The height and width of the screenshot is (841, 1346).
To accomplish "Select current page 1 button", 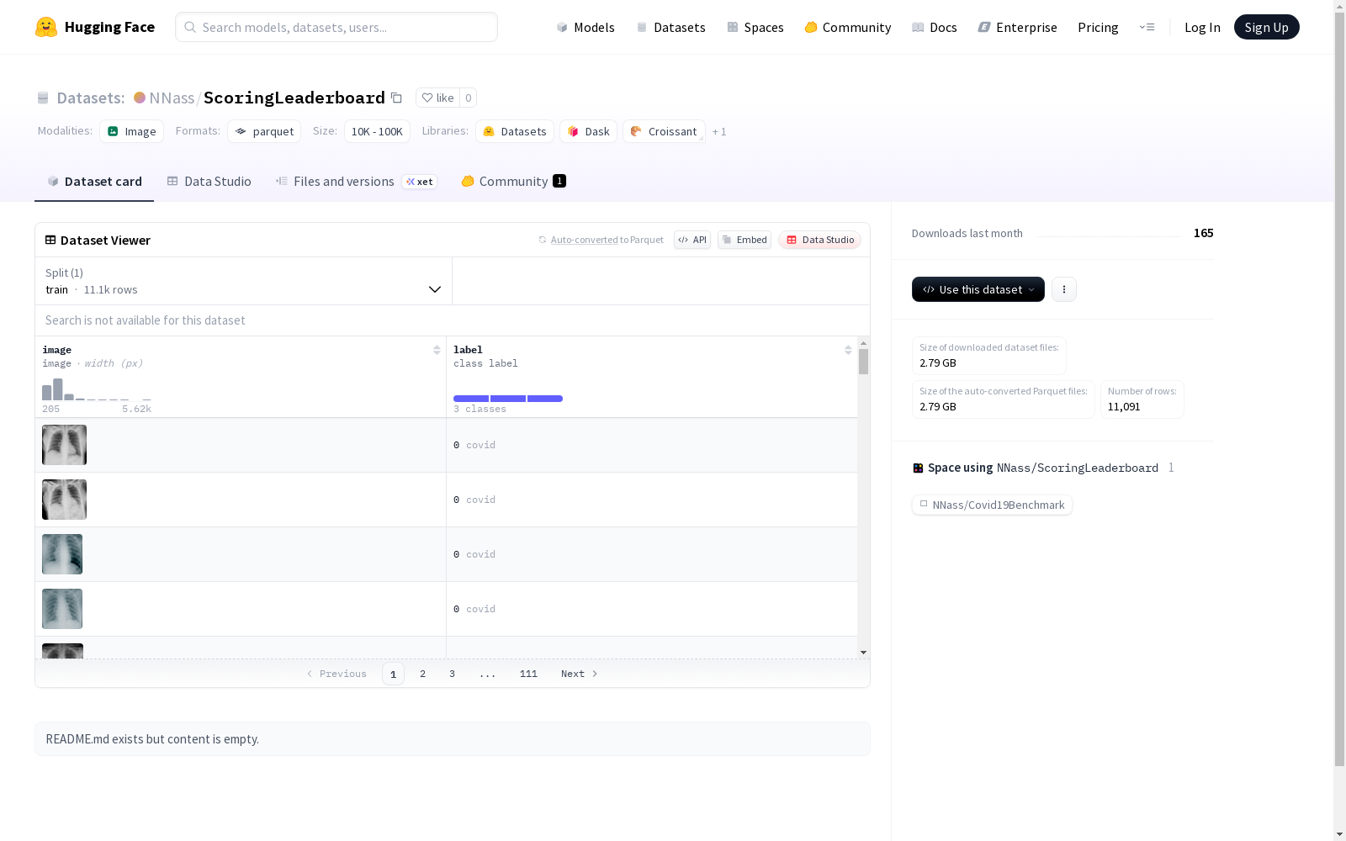I will (x=393, y=674).
